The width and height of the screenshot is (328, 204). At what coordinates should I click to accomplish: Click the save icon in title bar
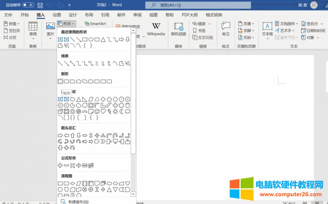click(40, 5)
